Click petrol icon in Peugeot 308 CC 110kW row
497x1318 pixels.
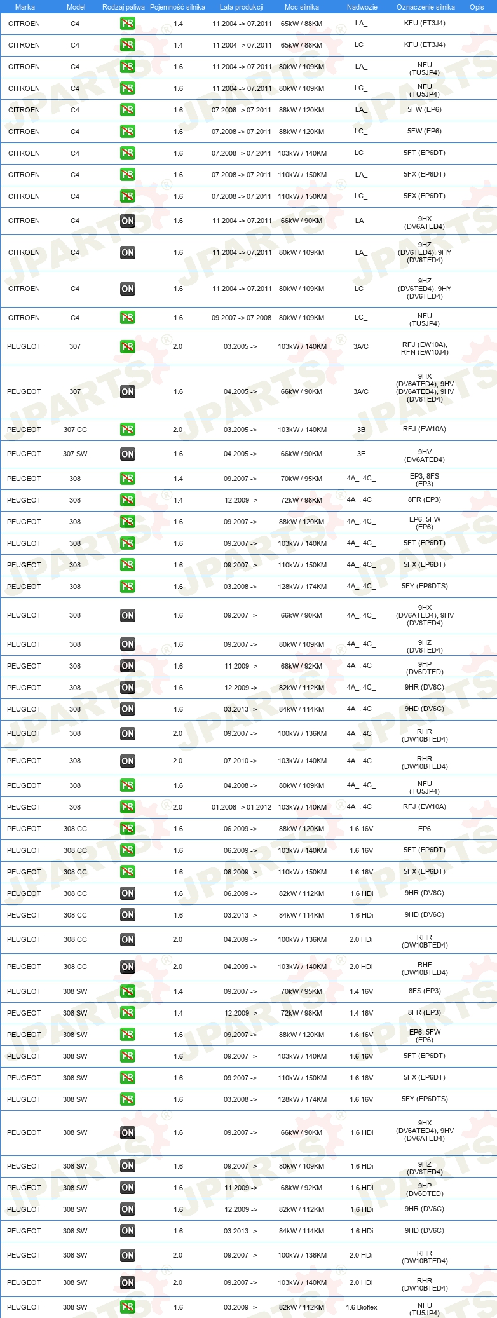[128, 873]
